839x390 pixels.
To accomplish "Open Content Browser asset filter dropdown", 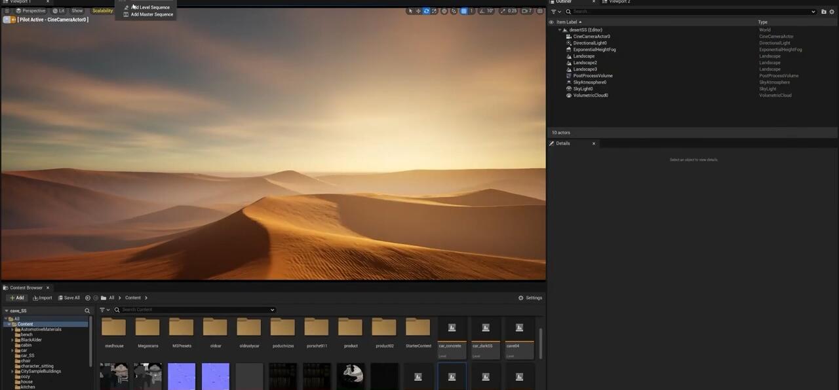I will [x=103, y=310].
